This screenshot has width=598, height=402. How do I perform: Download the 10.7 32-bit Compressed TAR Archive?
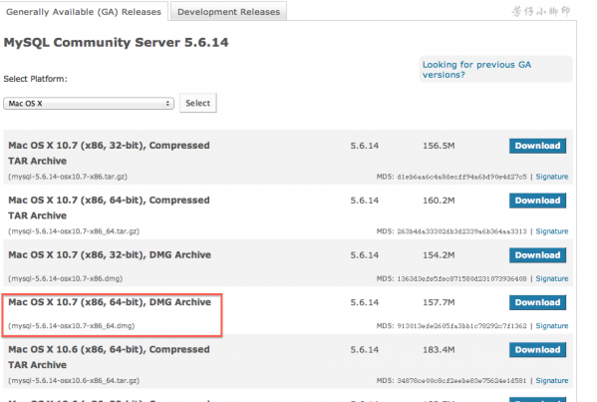click(x=537, y=146)
